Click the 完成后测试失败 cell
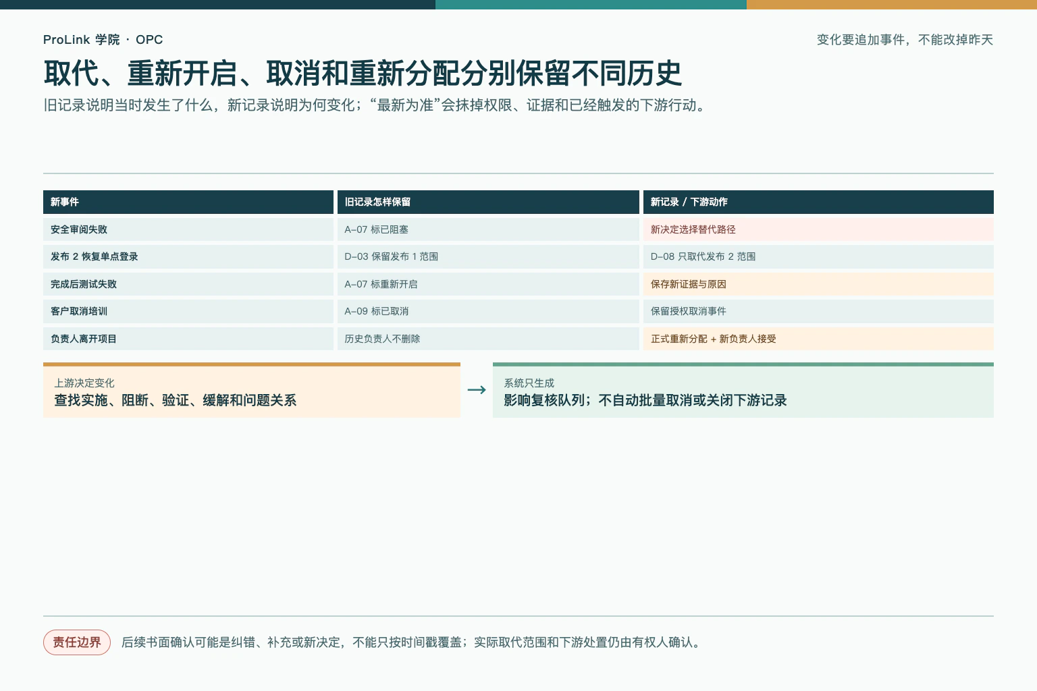The width and height of the screenshot is (1037, 691). [x=188, y=284]
